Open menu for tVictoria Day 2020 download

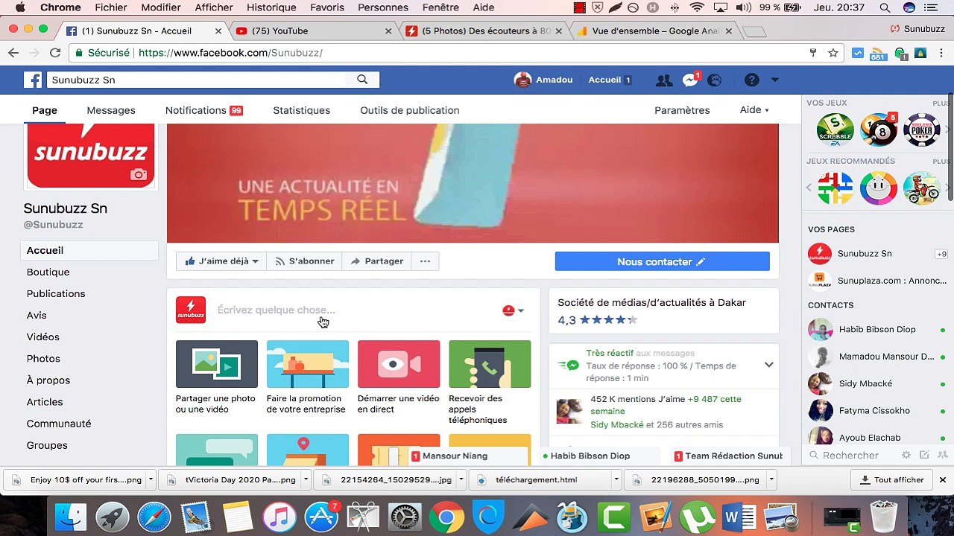pyautogui.click(x=306, y=480)
